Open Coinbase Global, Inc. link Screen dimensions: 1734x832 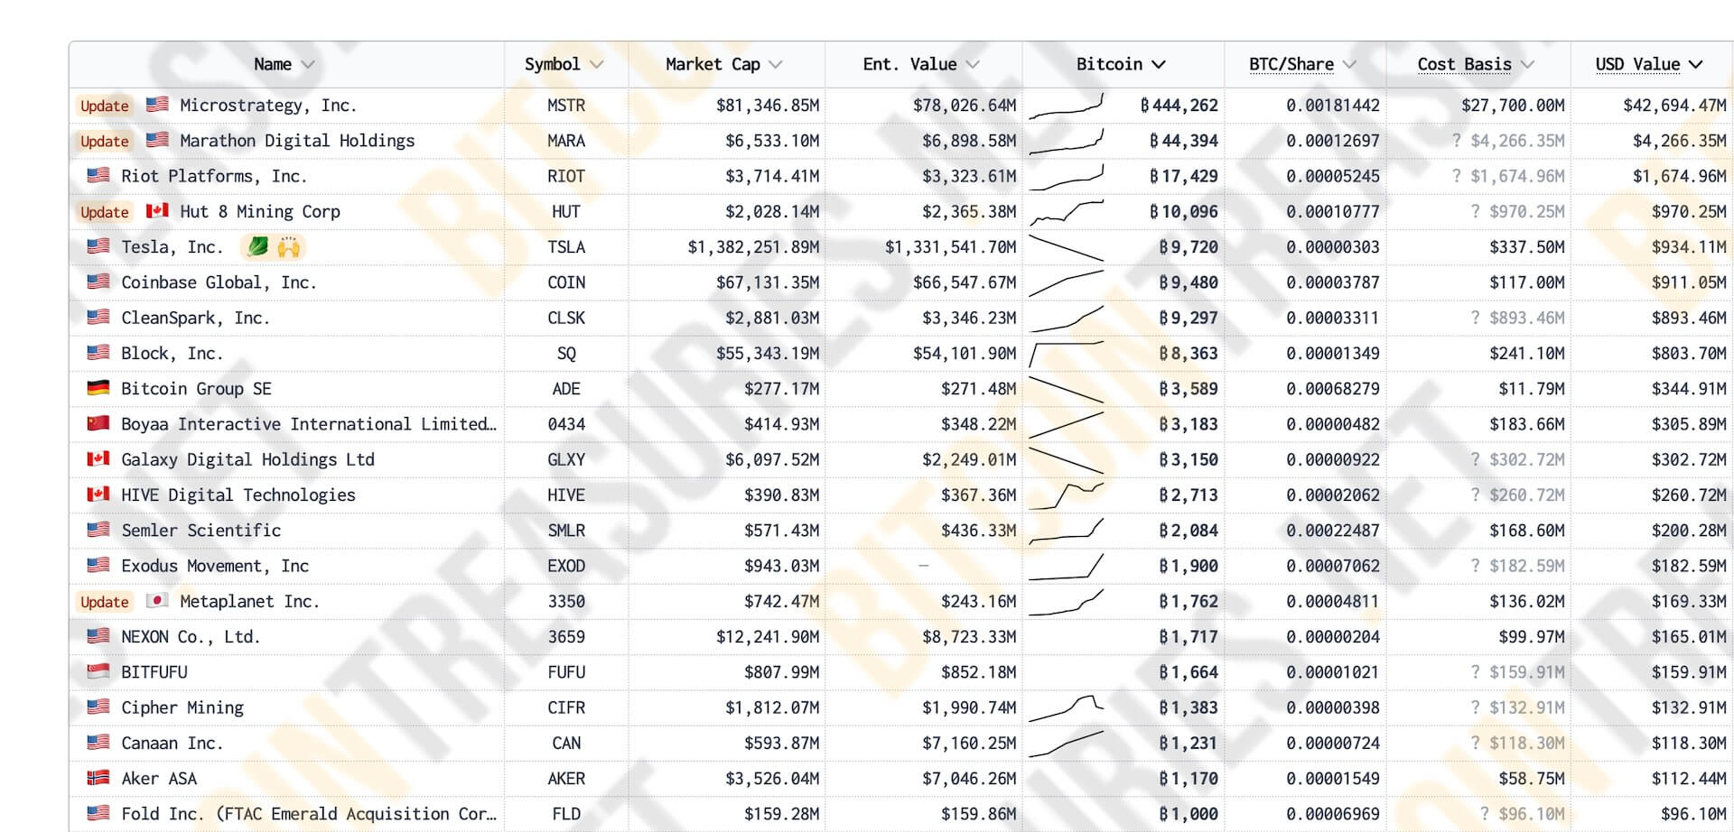click(x=219, y=282)
